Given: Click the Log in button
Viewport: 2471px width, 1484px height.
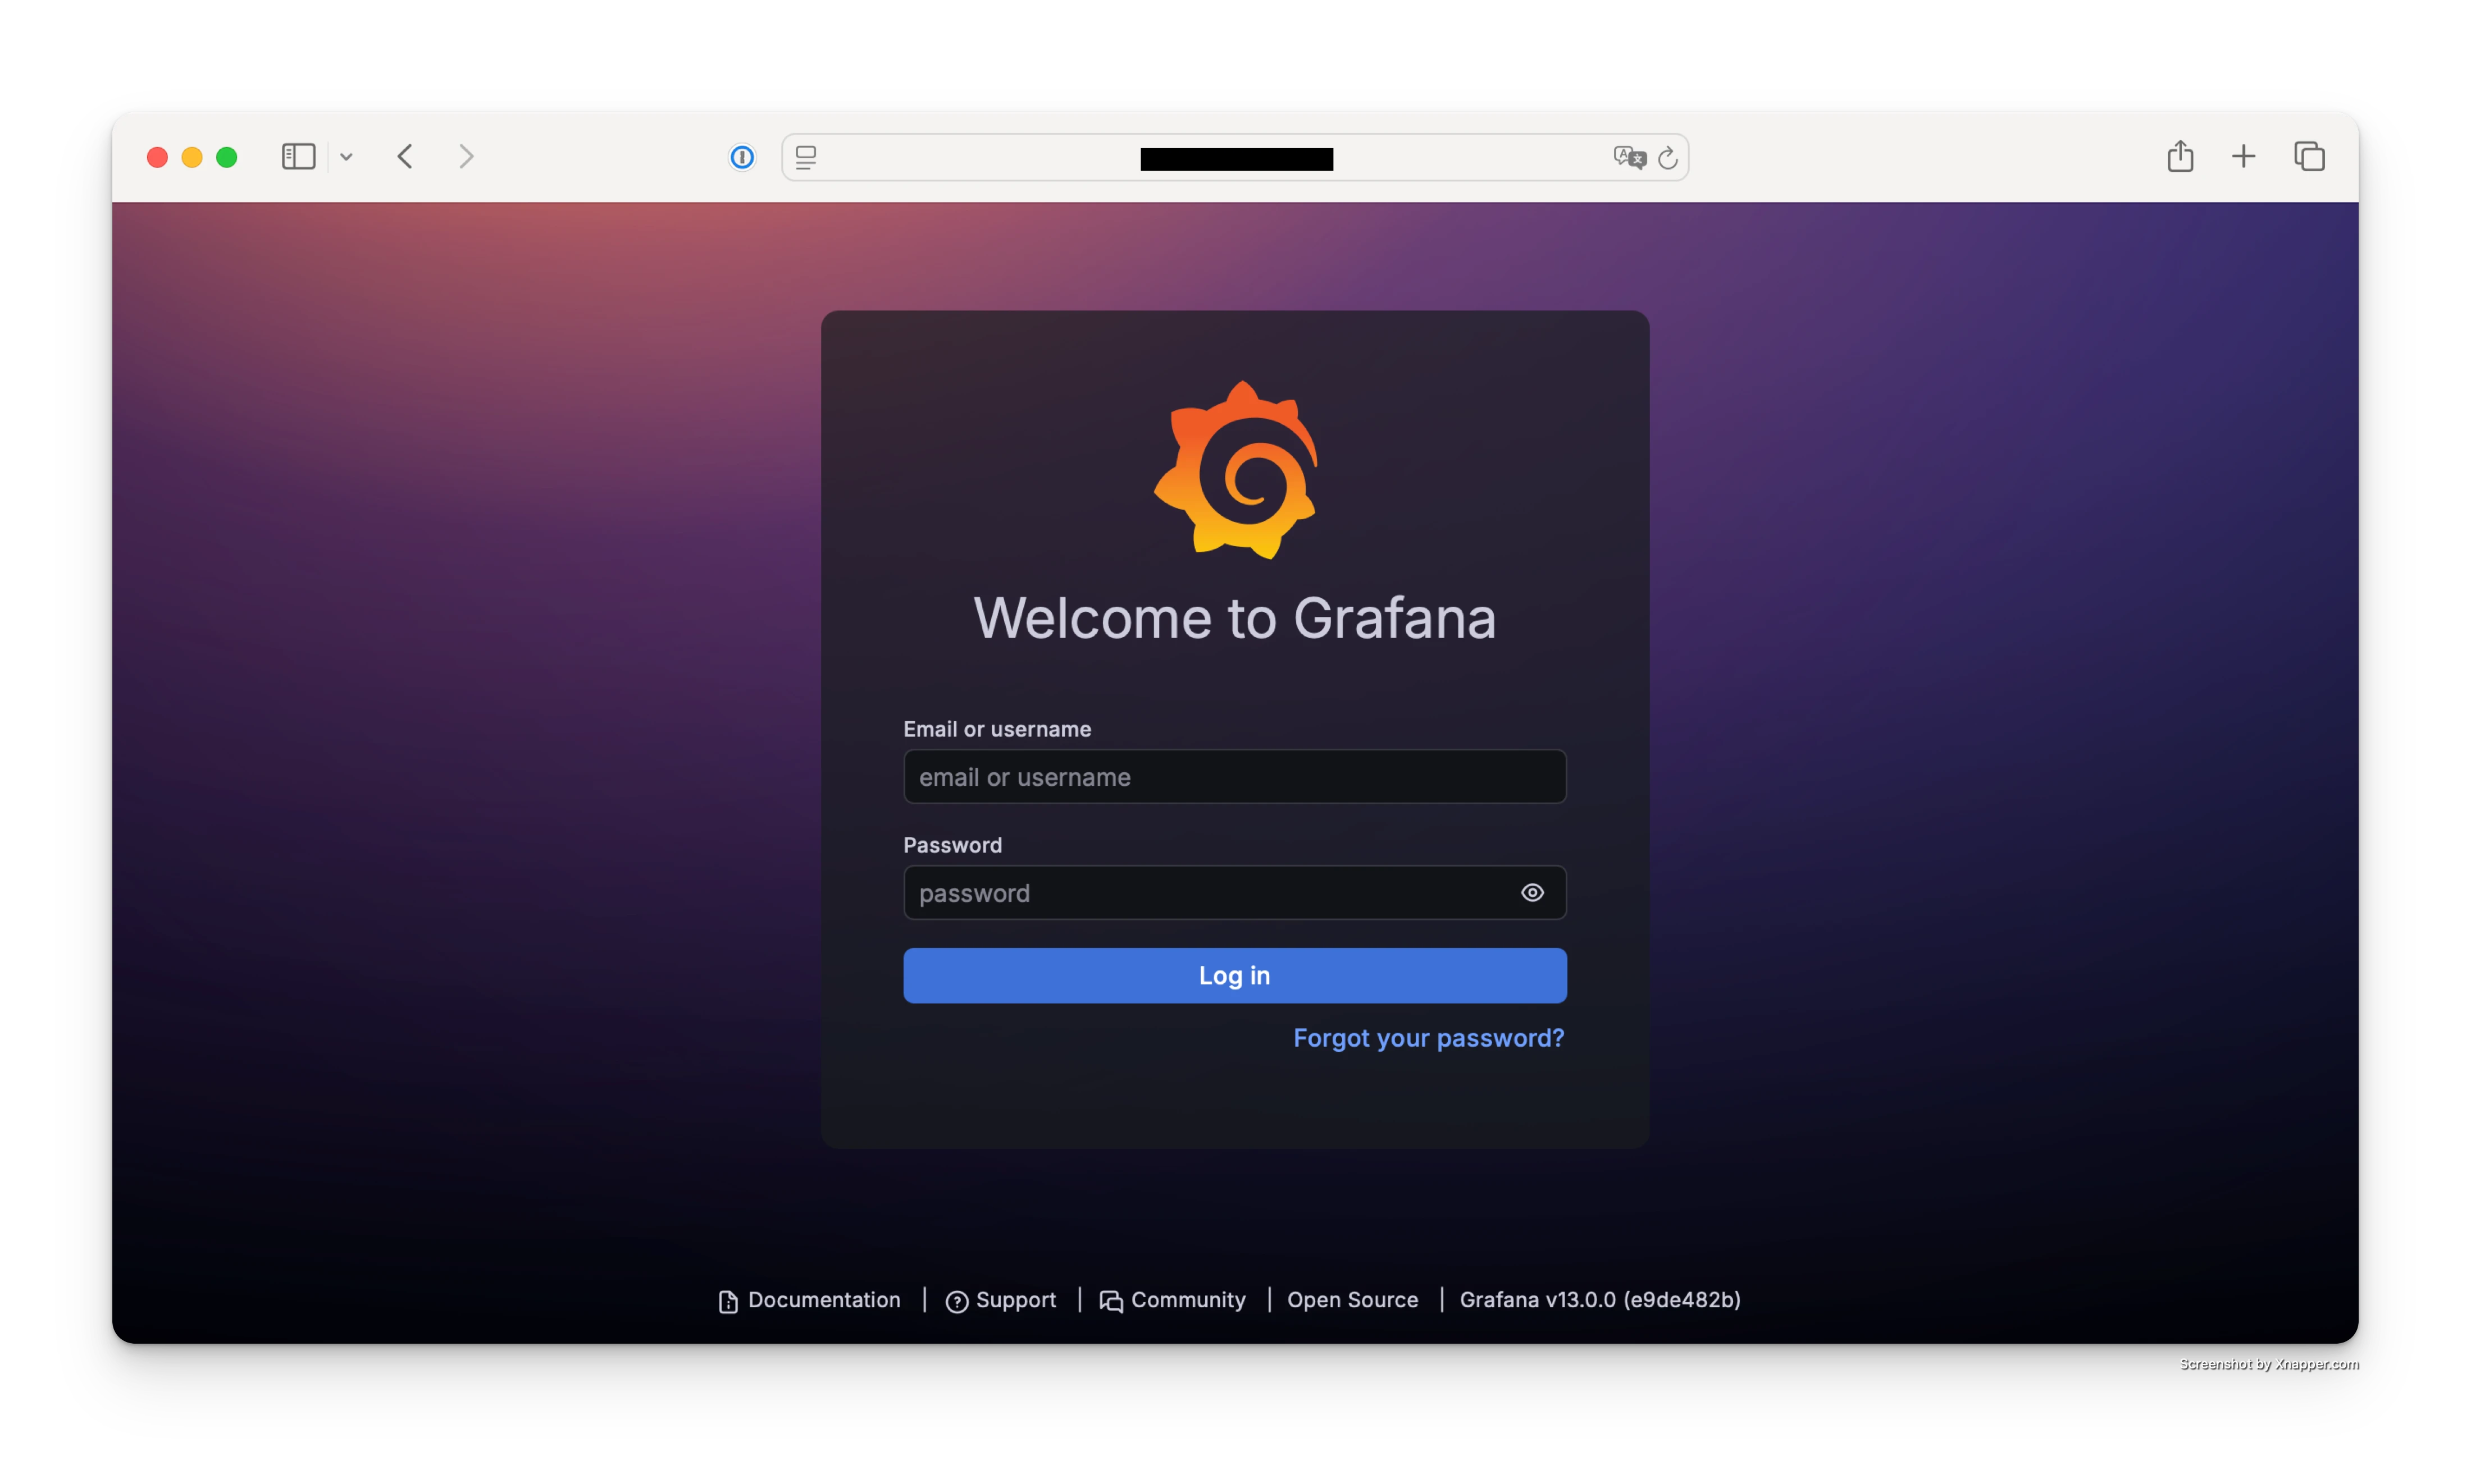Looking at the screenshot, I should 1234,976.
